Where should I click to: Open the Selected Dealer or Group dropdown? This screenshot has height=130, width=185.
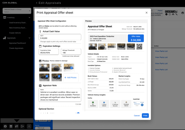[x=17, y=11]
